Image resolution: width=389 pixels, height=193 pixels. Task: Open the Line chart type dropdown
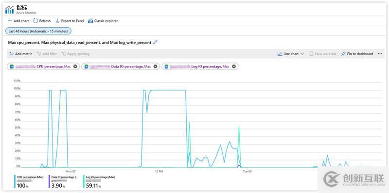(x=291, y=54)
